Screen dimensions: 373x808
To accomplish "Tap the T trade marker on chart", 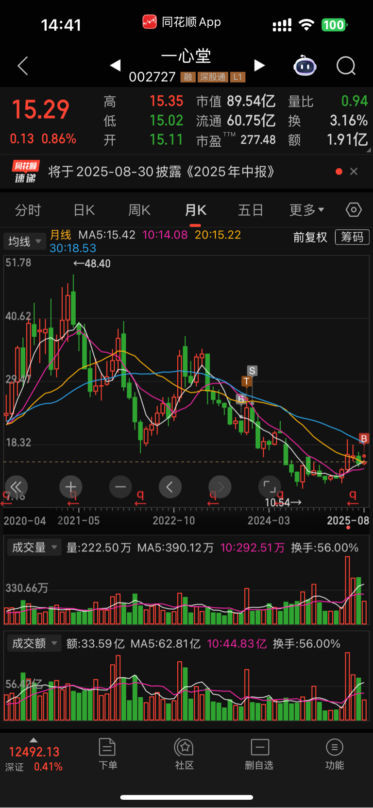I will 247,381.
